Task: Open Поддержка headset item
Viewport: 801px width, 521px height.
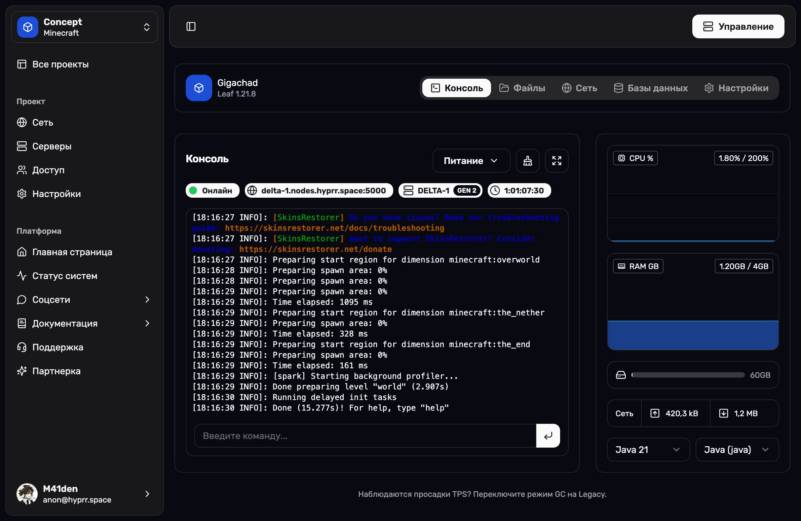Action: pyautogui.click(x=57, y=347)
